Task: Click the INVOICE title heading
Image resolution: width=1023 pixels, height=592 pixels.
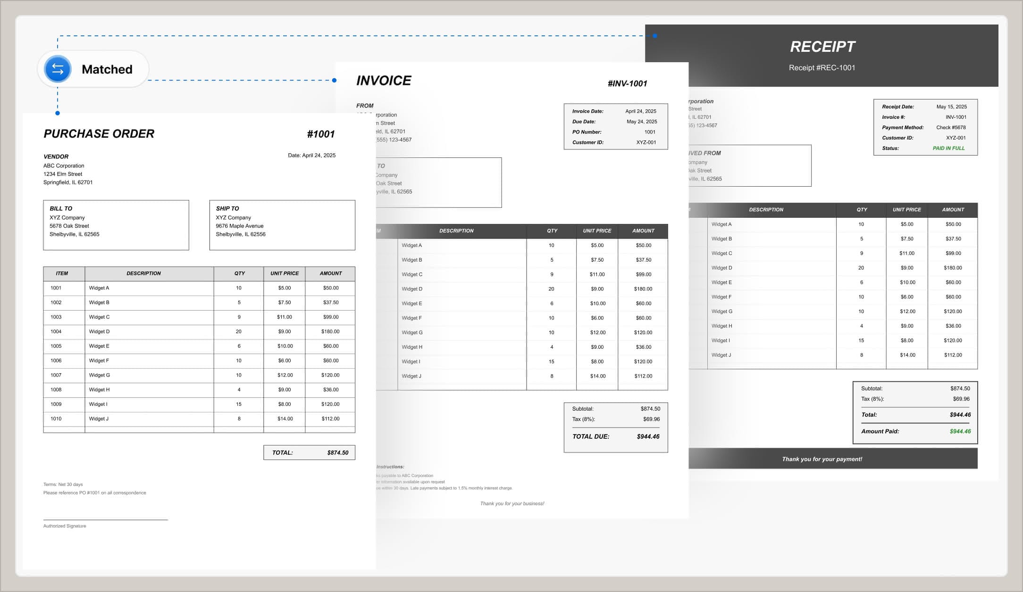Action: (x=384, y=80)
